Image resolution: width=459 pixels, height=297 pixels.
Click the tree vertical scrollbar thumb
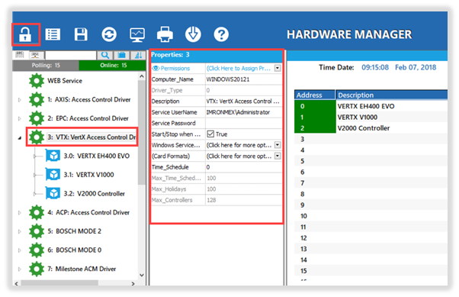click(x=142, y=132)
